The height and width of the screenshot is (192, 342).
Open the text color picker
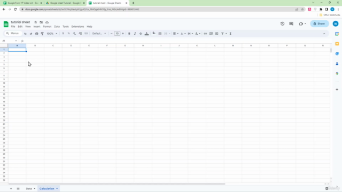(146, 34)
